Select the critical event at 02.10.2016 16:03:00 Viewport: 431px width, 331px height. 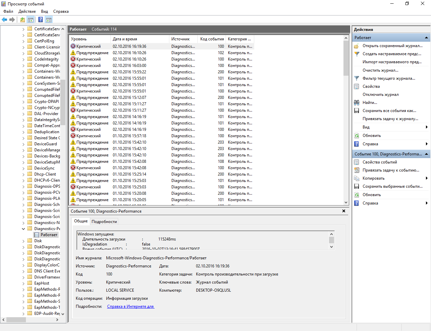tap(162, 66)
